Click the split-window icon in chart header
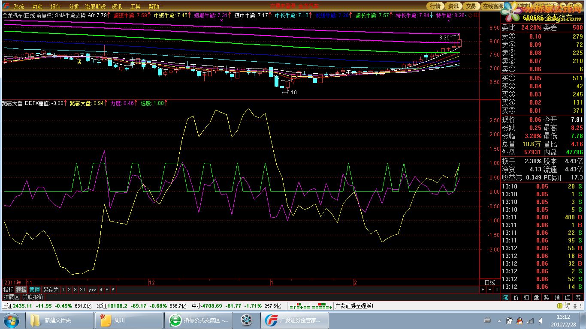 (476, 15)
